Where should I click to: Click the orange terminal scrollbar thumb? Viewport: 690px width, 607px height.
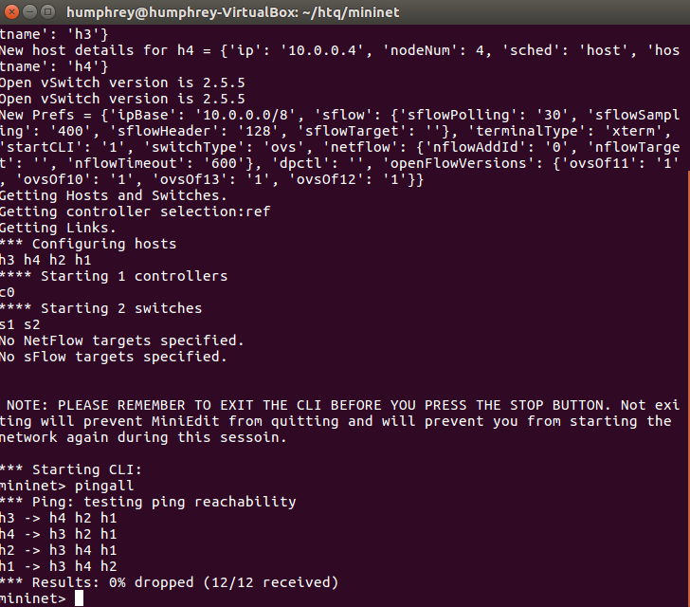click(688, 389)
